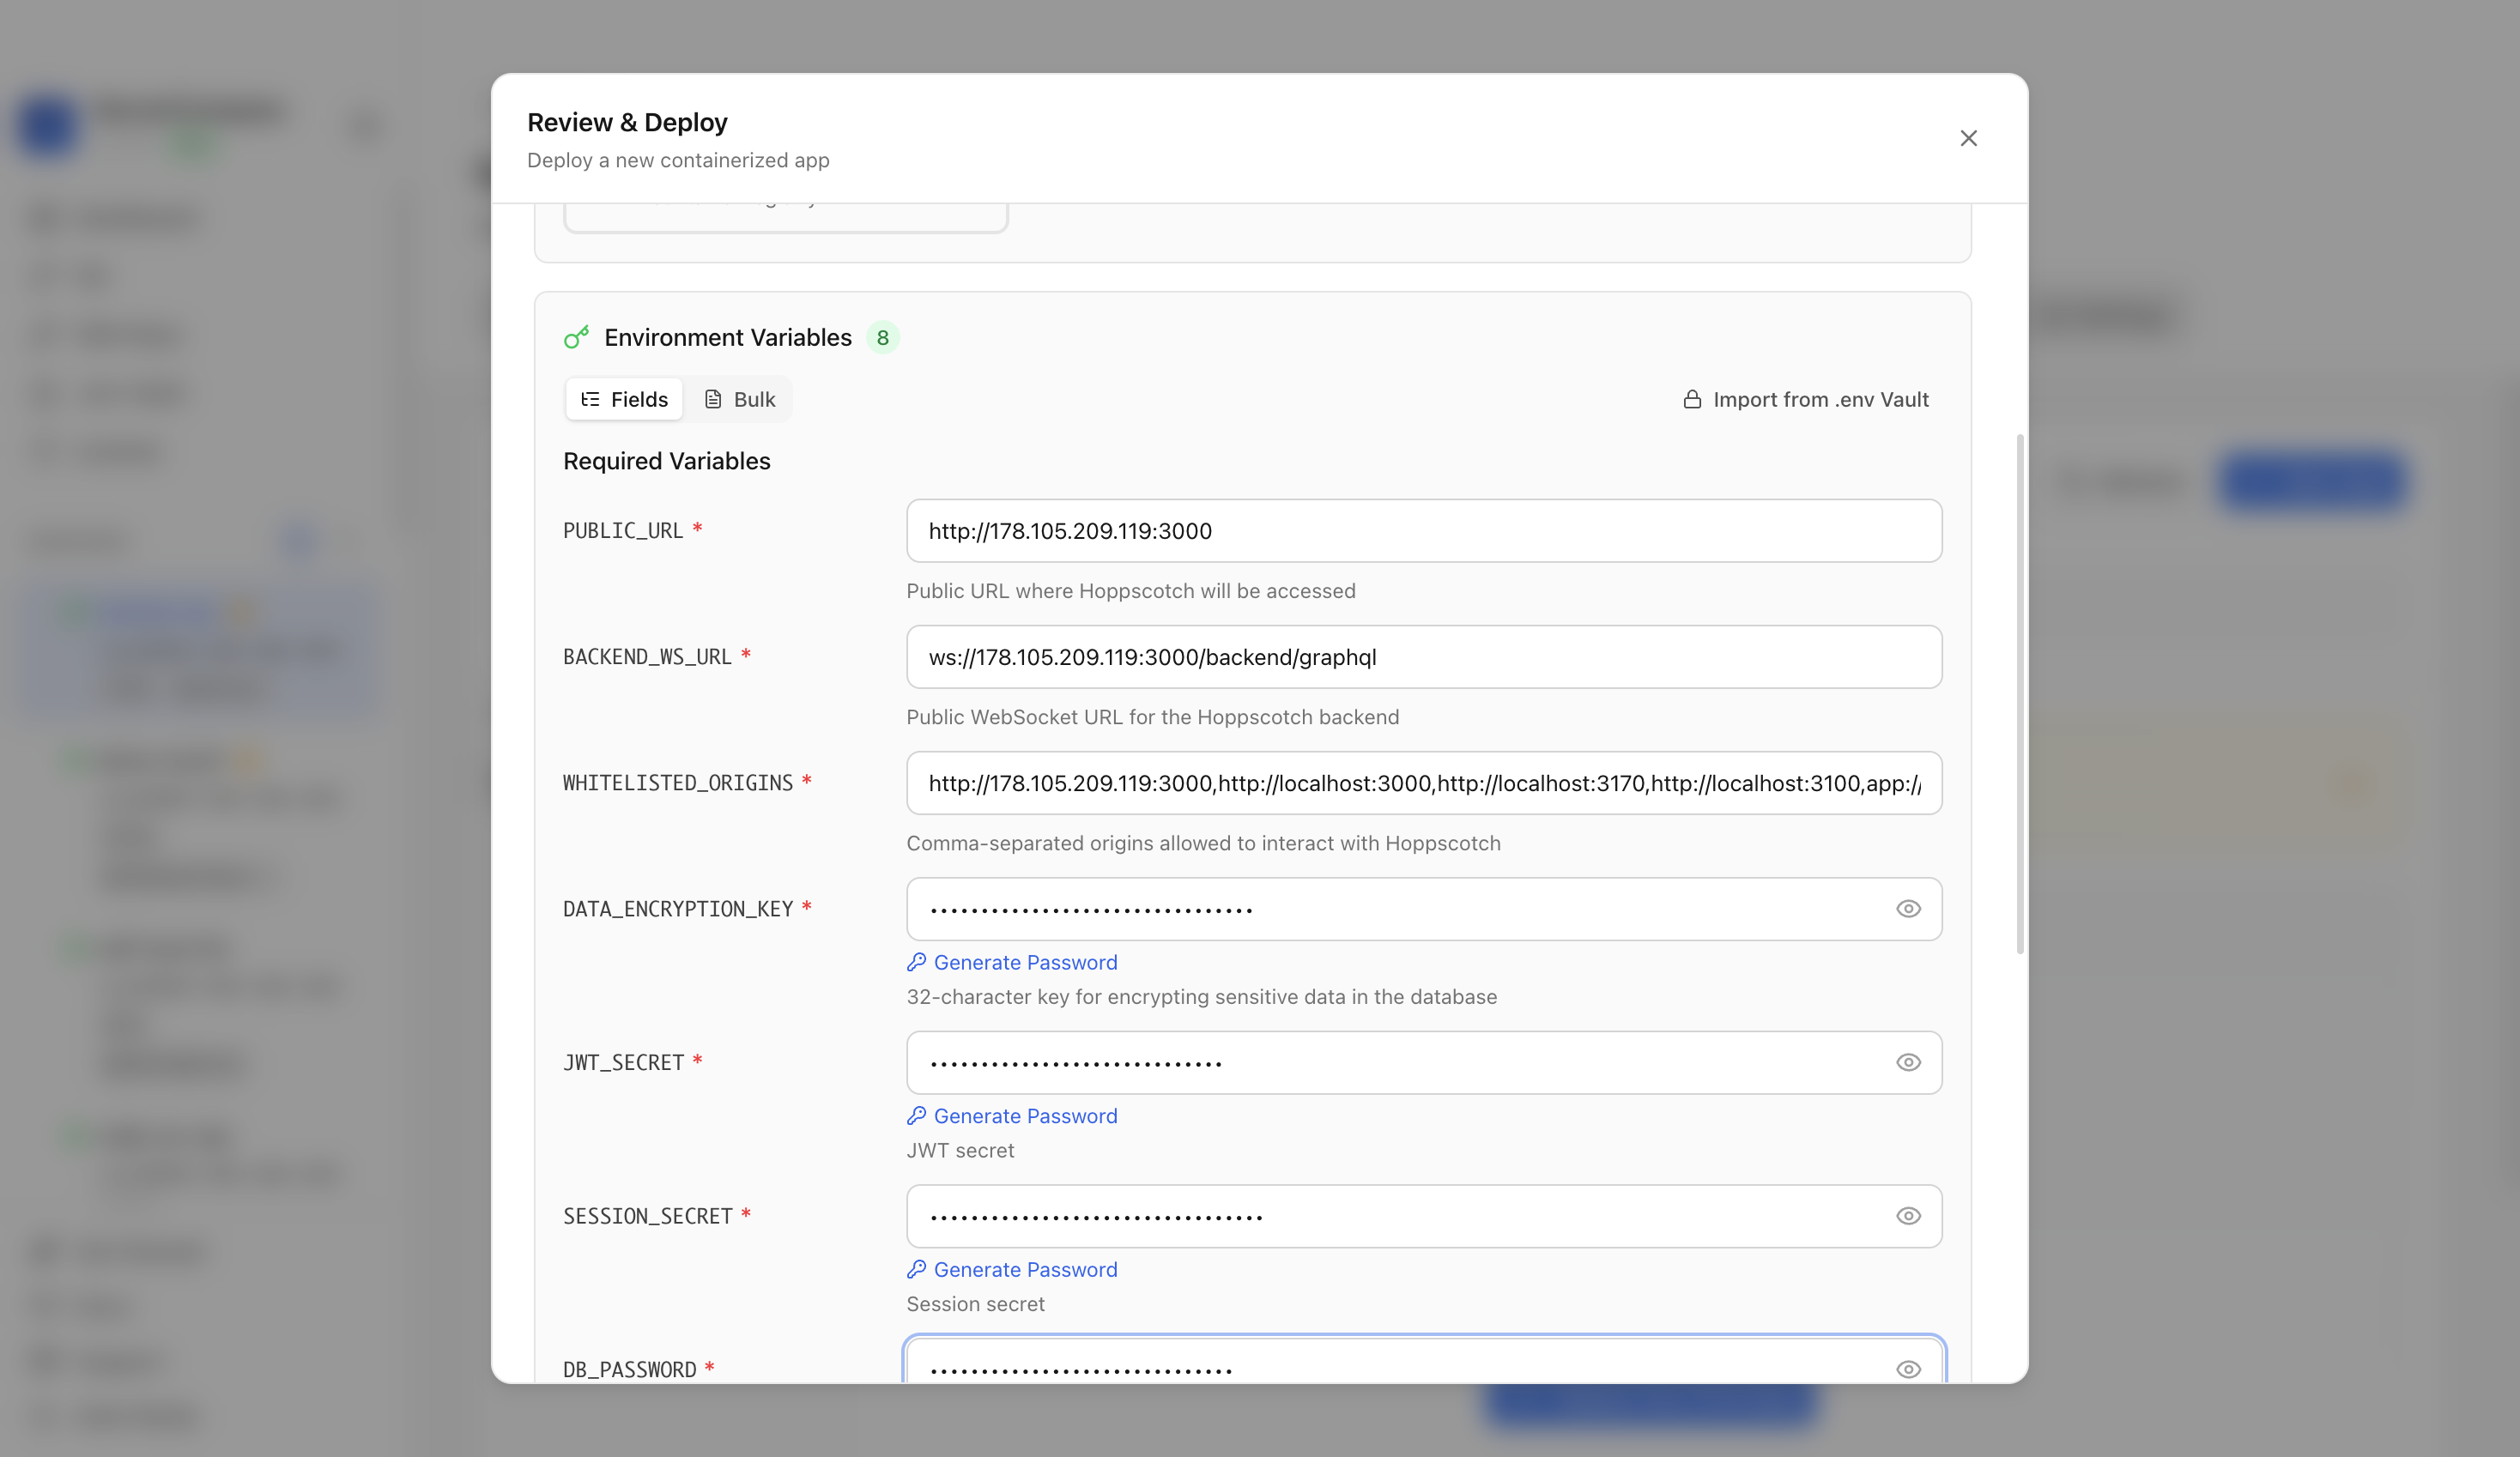Edit the WHITELISTED_ORIGINS input field

point(1423,783)
